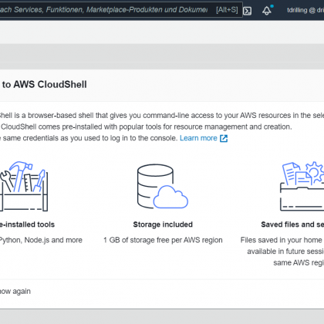324x324 pixels.
Task: Click the Saved files folder illustration
Action: [x=302, y=187]
